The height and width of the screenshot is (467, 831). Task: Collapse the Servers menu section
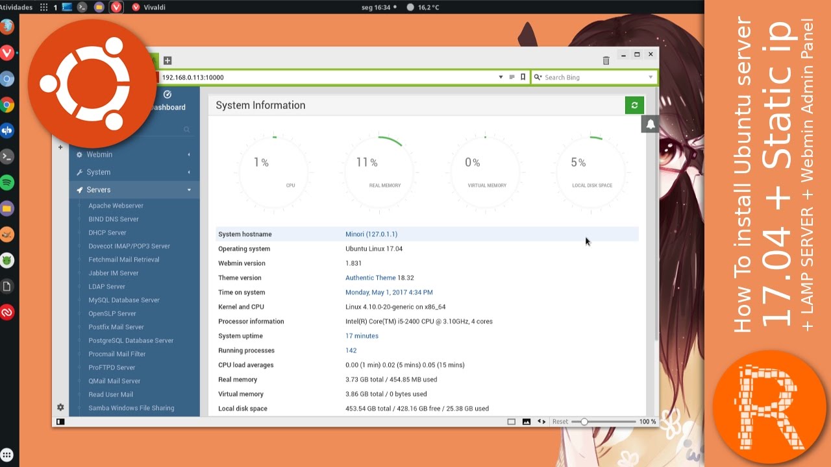pyautogui.click(x=134, y=189)
